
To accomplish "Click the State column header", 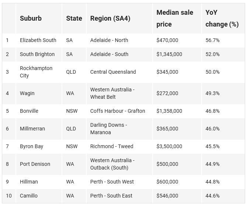I will [x=74, y=18].
